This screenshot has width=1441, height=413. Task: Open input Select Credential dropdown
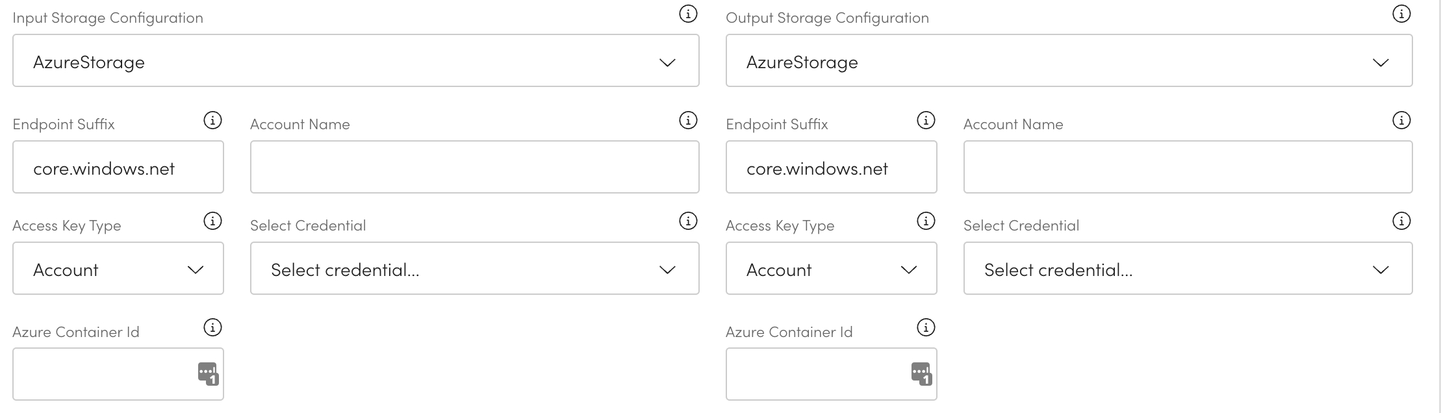tap(474, 269)
